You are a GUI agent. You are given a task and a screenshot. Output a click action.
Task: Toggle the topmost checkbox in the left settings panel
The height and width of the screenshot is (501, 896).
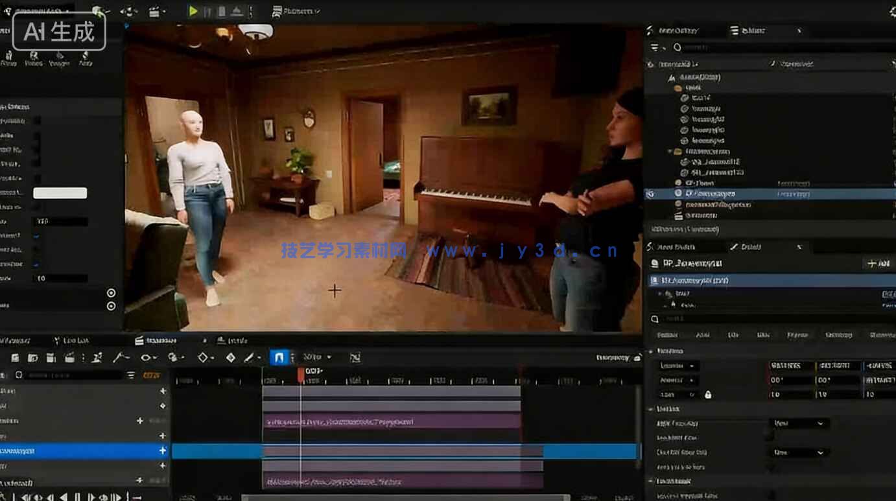tap(37, 121)
